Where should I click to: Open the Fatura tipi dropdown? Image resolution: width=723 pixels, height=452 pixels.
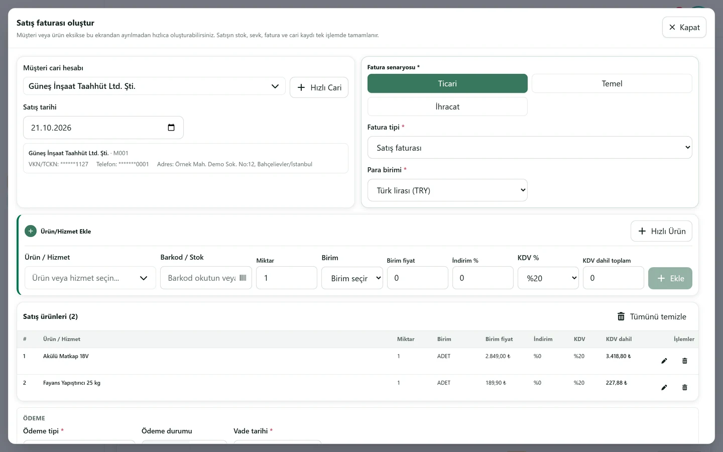(530, 148)
